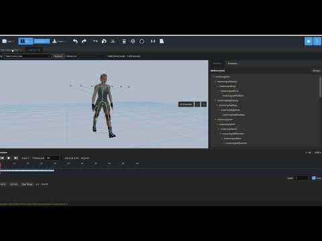Select the mixamorig:LeftFoot joint

pos(229,91)
